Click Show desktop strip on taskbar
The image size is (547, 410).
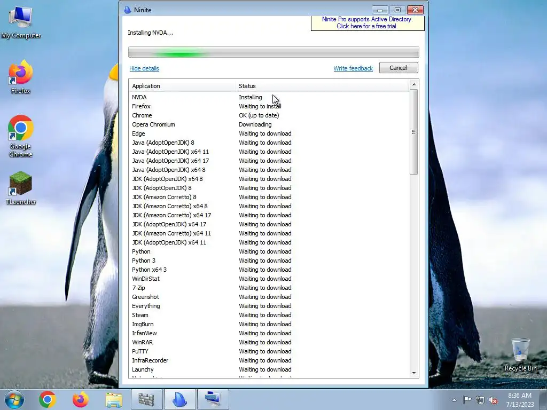[543, 399]
